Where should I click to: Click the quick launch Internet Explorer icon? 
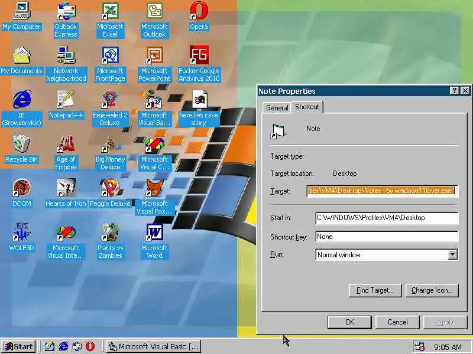pos(63,346)
